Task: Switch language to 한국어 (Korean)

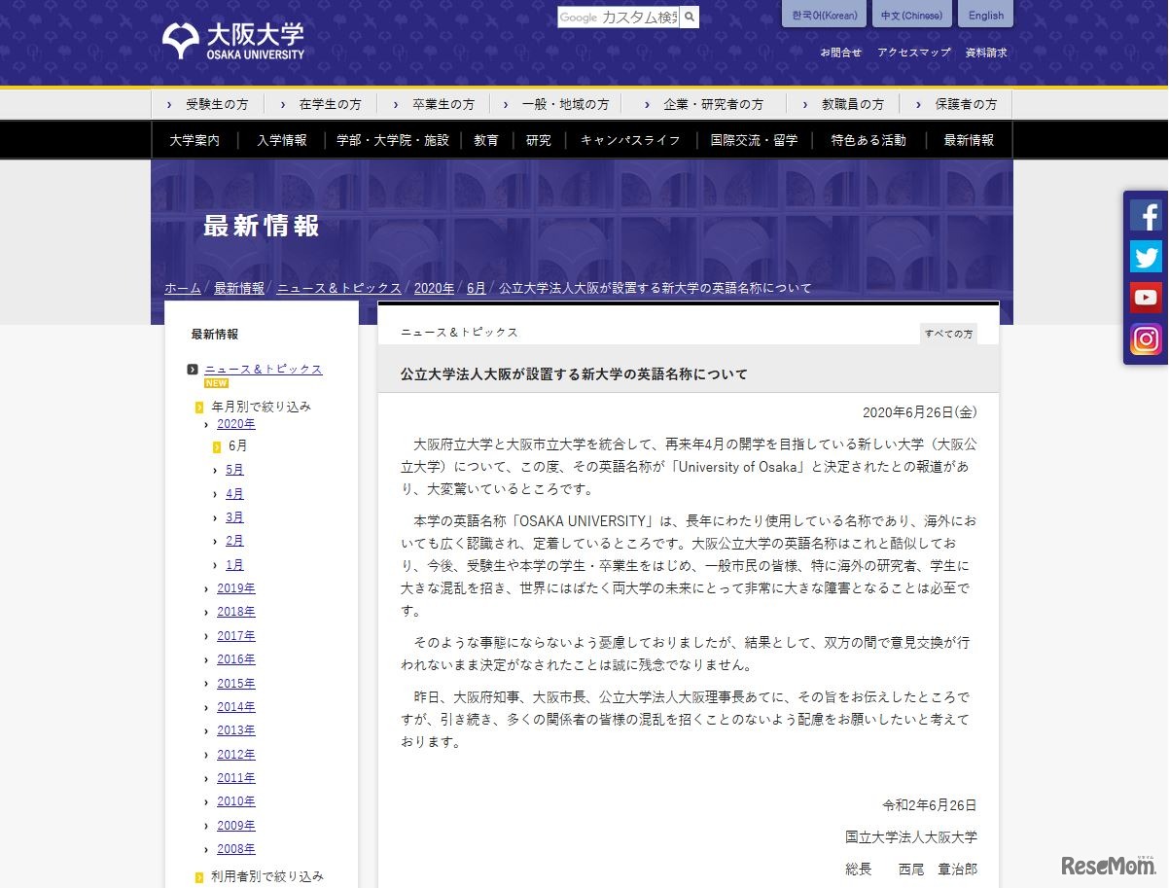Action: (824, 16)
